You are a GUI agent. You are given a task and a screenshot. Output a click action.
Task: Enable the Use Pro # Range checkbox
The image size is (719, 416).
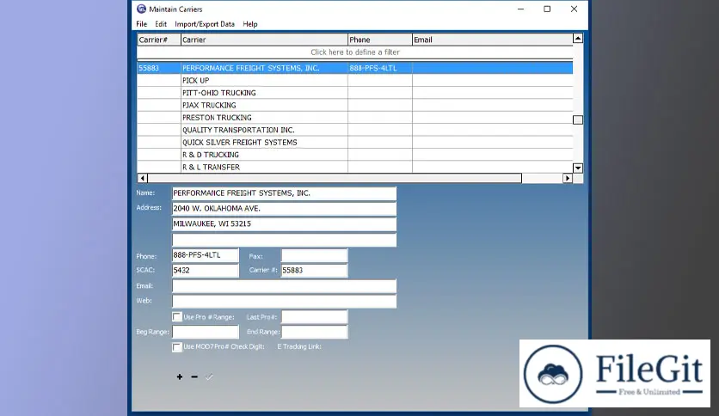177,316
